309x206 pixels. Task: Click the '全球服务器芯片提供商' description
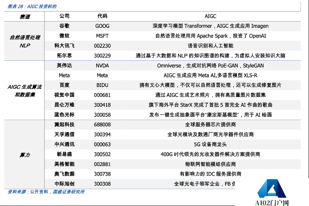tap(210, 124)
